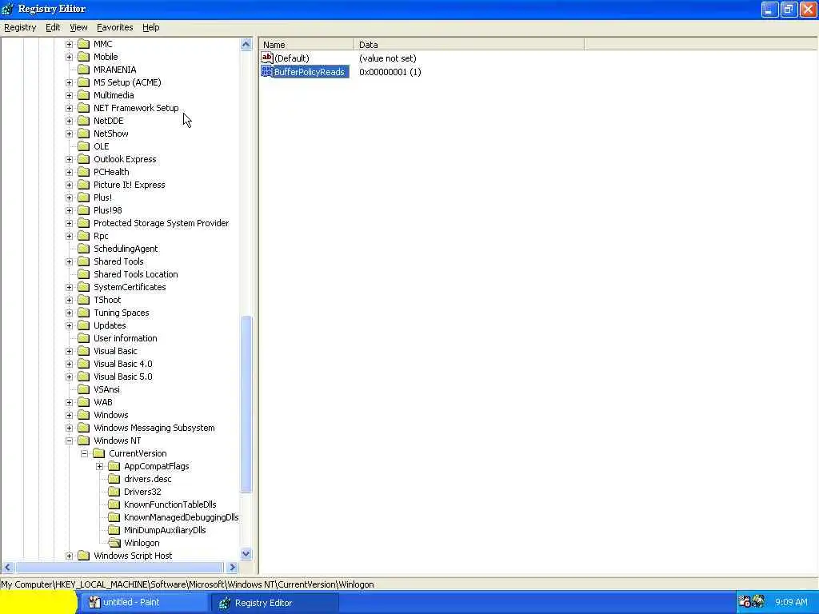
Task: Collapse the CurrentVersion key
Action: click(x=84, y=453)
